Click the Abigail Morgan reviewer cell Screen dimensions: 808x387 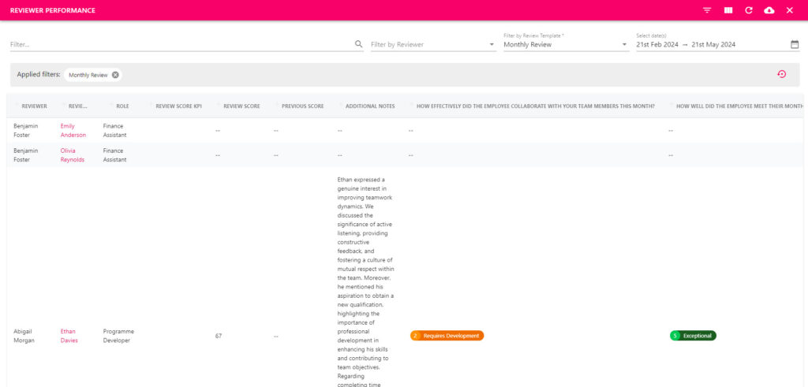coord(24,336)
